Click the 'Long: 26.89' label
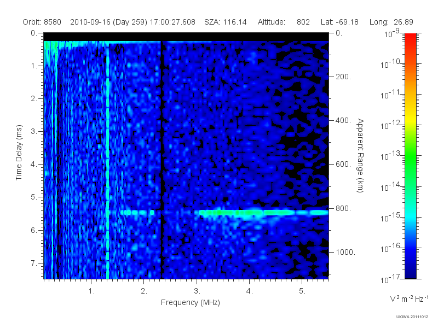 391,22
